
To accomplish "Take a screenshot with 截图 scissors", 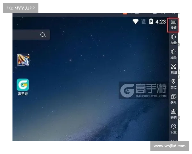I will pyautogui.click(x=173, y=69).
